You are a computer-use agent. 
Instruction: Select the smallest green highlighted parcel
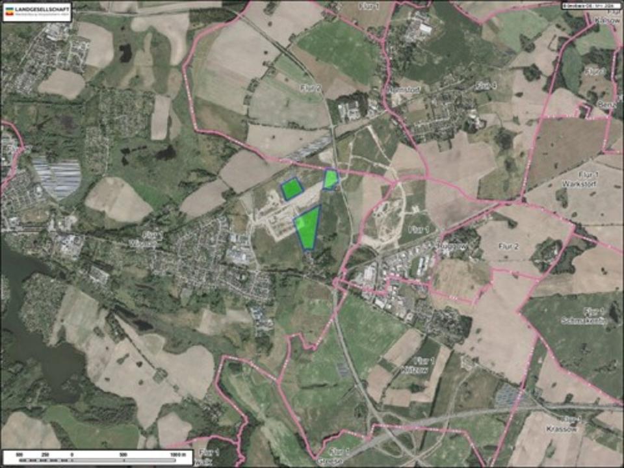[331, 179]
